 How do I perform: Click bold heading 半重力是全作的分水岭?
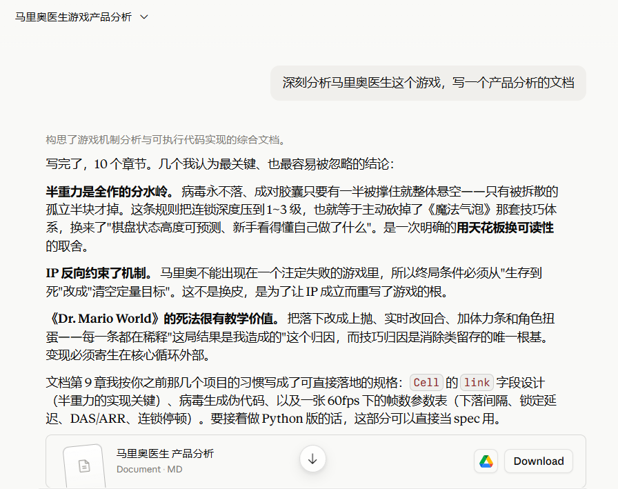[x=110, y=192]
